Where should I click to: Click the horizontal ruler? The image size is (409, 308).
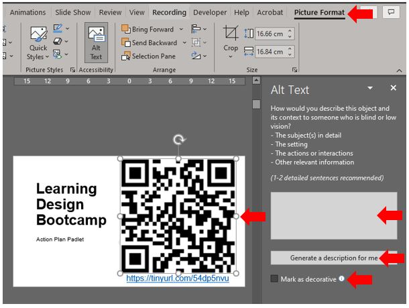pos(129,81)
